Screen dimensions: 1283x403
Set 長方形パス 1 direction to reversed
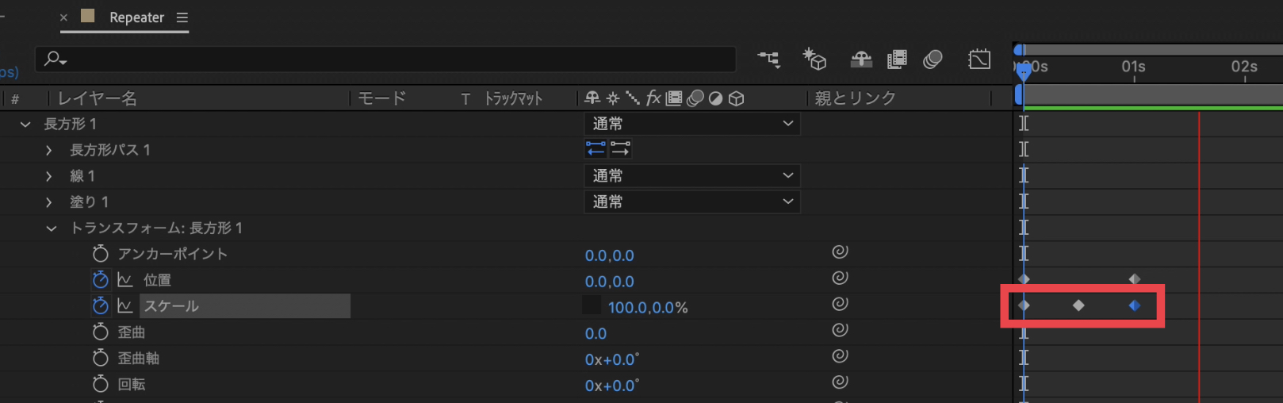[x=596, y=149]
